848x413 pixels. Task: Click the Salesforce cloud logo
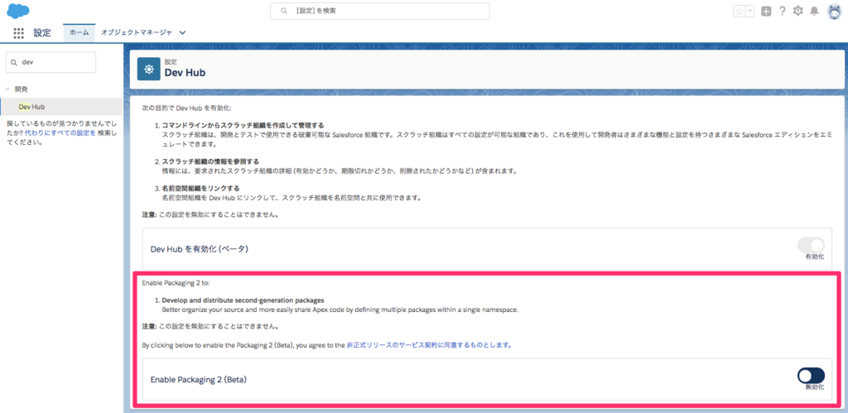(18, 11)
